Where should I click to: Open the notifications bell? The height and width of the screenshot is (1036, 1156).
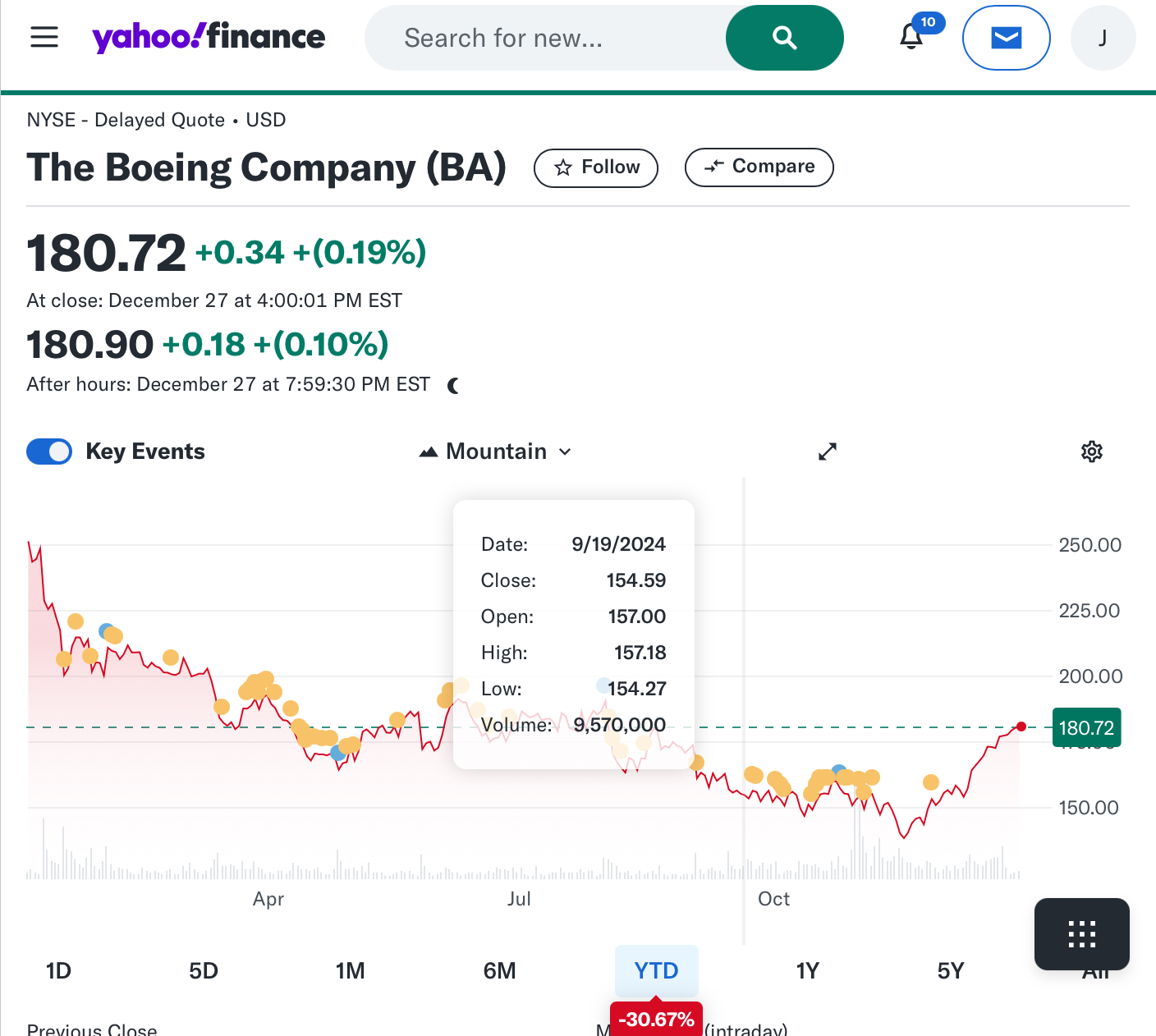[x=911, y=37]
